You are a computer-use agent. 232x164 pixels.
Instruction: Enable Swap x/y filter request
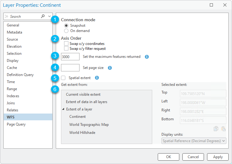pyautogui.click(x=66, y=49)
